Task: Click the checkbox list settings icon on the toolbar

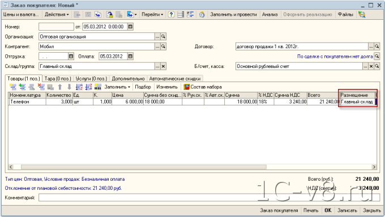Action: [x=190, y=15]
